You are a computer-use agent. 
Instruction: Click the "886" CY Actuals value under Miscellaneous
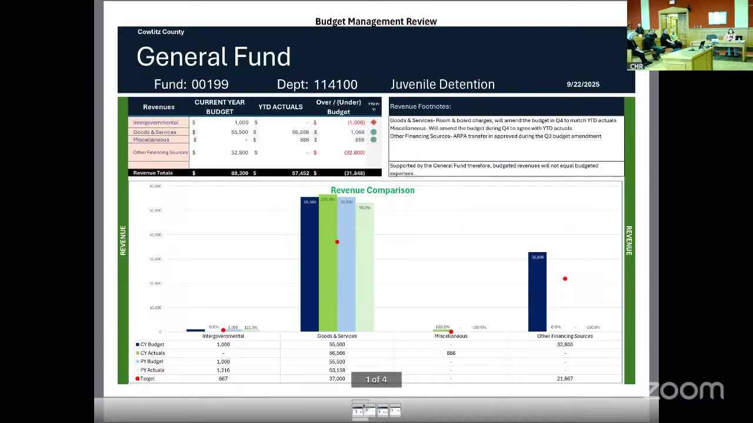(451, 353)
